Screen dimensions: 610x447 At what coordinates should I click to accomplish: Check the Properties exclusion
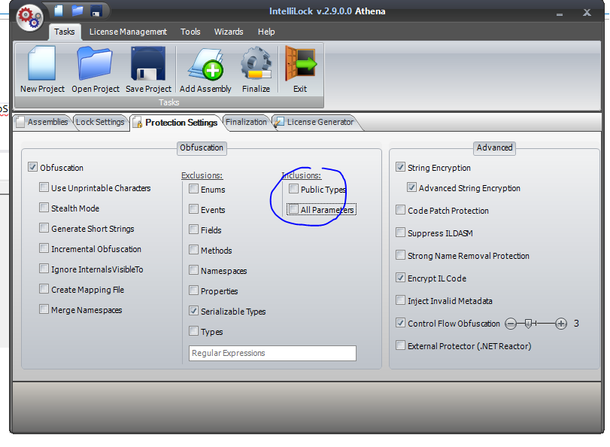[193, 290]
